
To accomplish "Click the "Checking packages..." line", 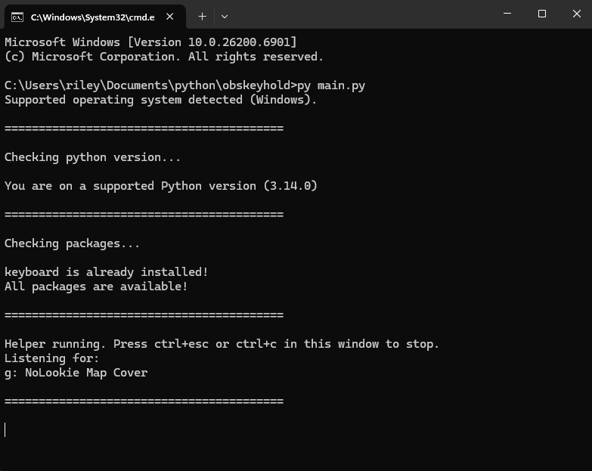I will [72, 243].
